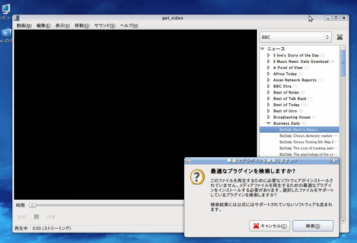This screenshot has width=357, height=243.
Task: Select BizDaily: Stress Testing 8th May
Action: pos(300,142)
